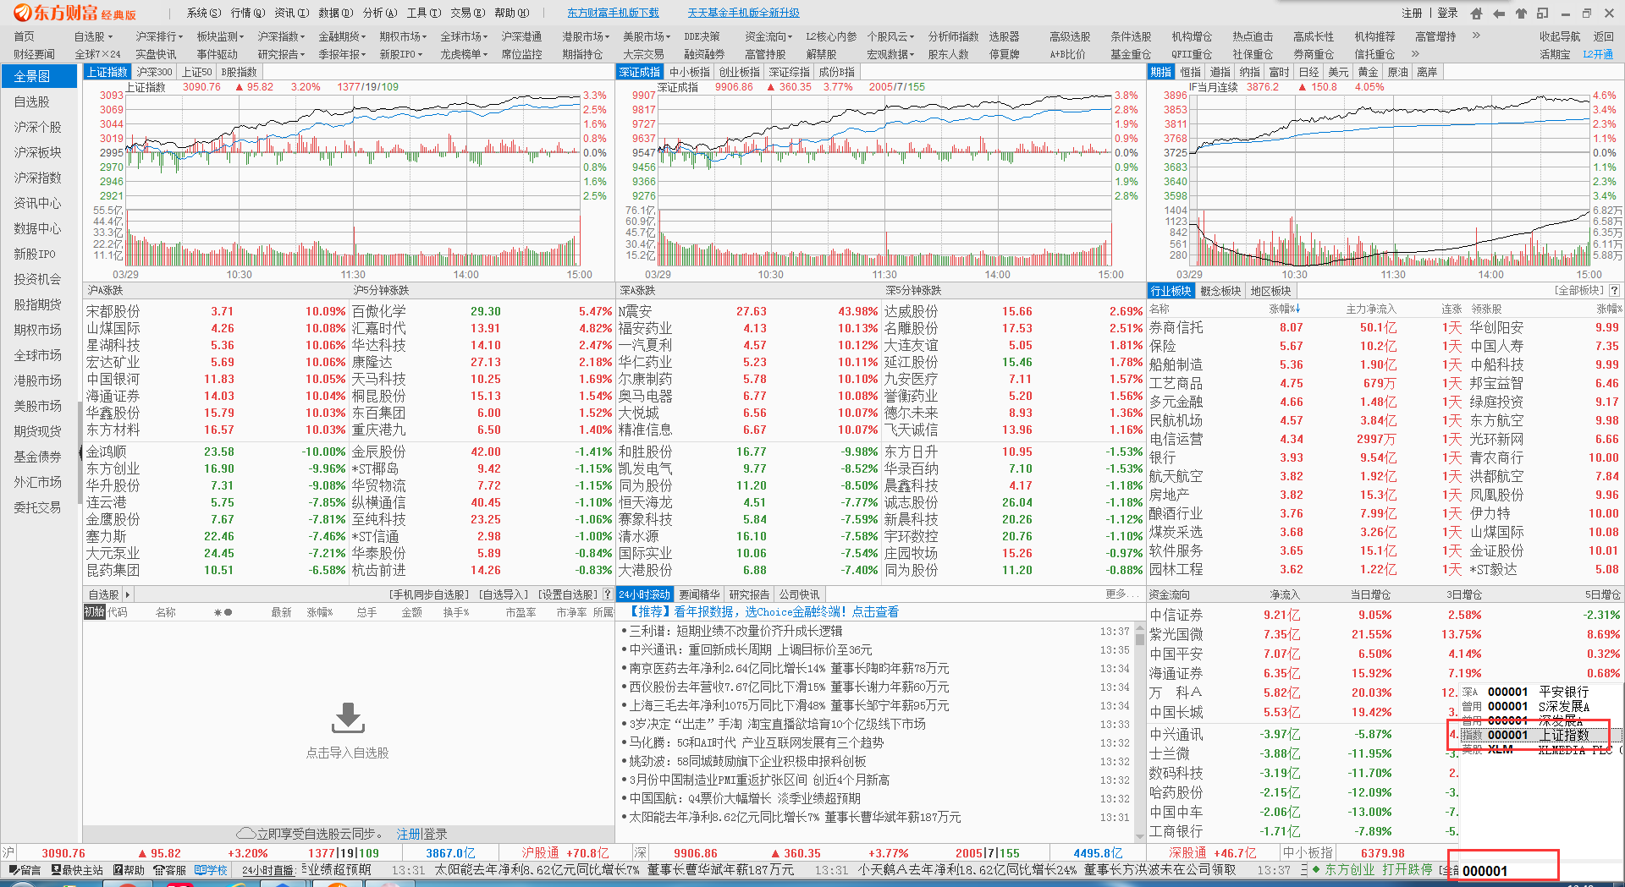1625x887 pixels.
Task: Open the 美股市场 dropdown
Action: pyautogui.click(x=647, y=36)
